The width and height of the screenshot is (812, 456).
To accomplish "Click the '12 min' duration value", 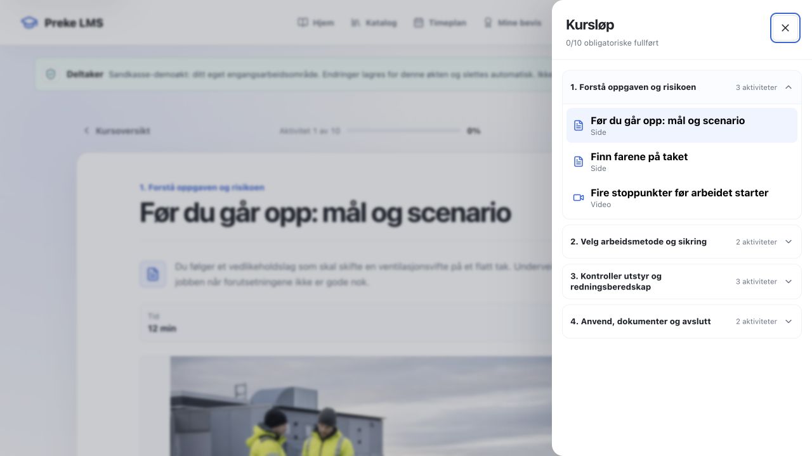I will (x=162, y=329).
